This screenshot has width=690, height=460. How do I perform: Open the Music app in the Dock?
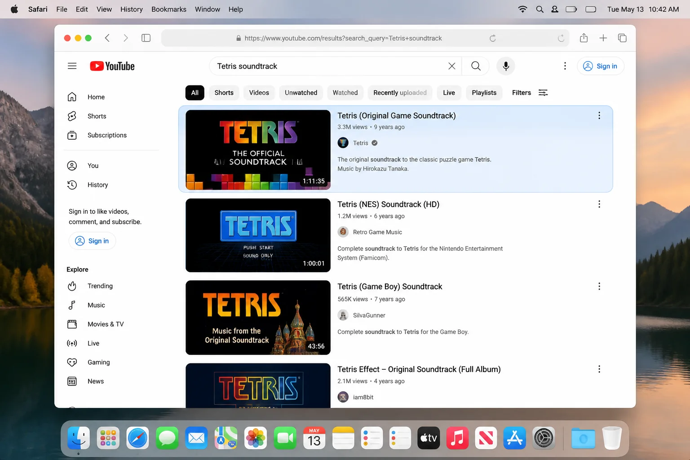(x=457, y=438)
